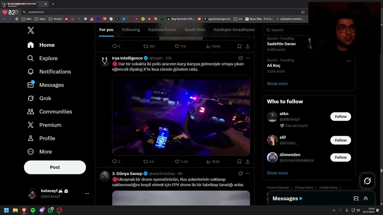Open Communities in the sidebar

click(x=50, y=112)
